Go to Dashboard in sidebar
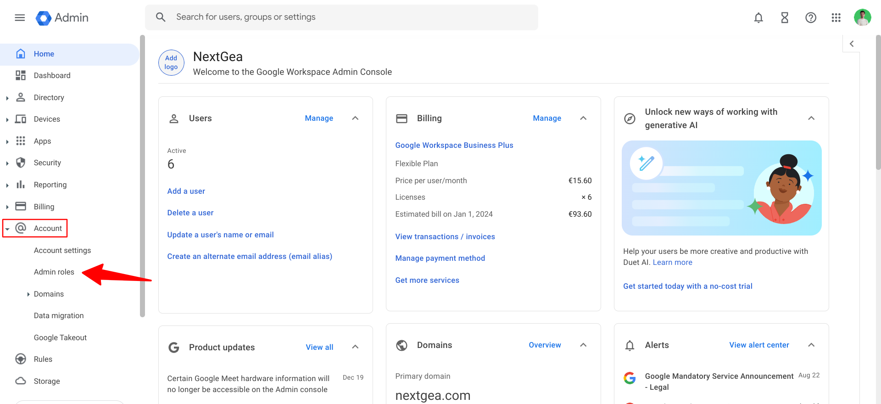Image resolution: width=881 pixels, height=404 pixels. (52, 75)
